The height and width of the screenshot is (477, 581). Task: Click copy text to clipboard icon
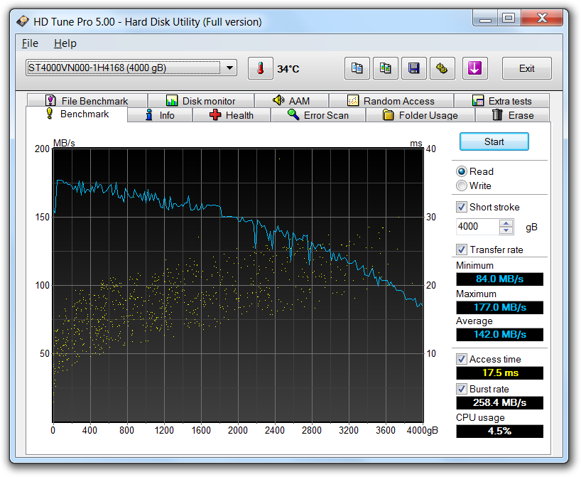point(357,69)
